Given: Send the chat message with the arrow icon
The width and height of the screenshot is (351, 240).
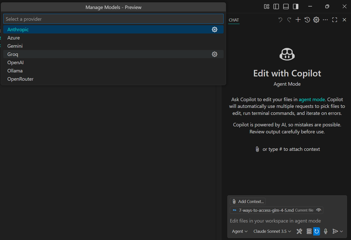Looking at the screenshot, I should [x=335, y=231].
